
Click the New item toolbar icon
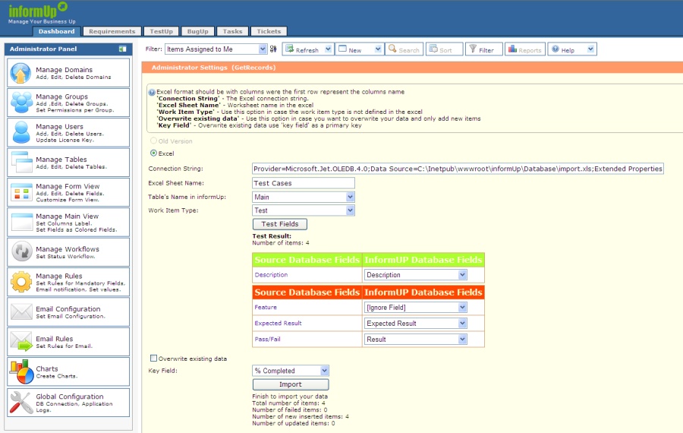click(x=343, y=49)
